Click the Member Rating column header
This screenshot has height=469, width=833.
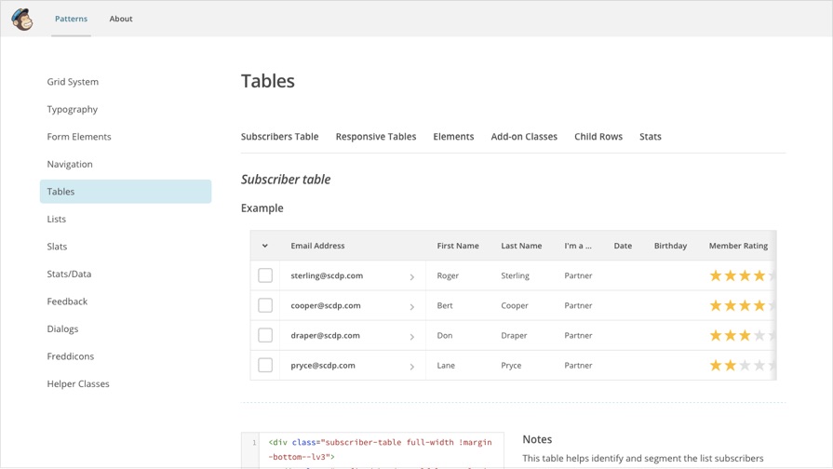738,246
